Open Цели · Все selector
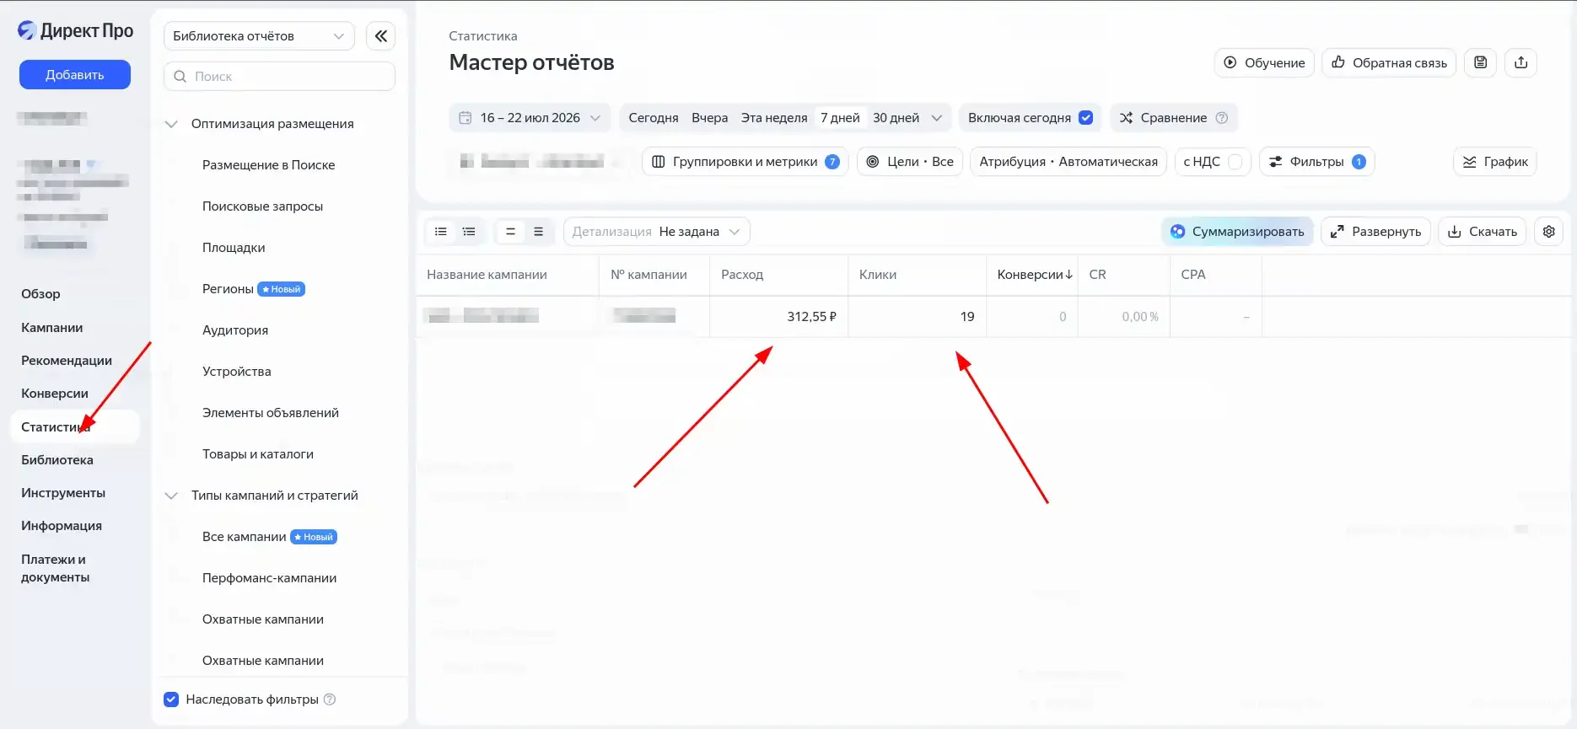This screenshot has width=1577, height=729. click(x=910, y=162)
